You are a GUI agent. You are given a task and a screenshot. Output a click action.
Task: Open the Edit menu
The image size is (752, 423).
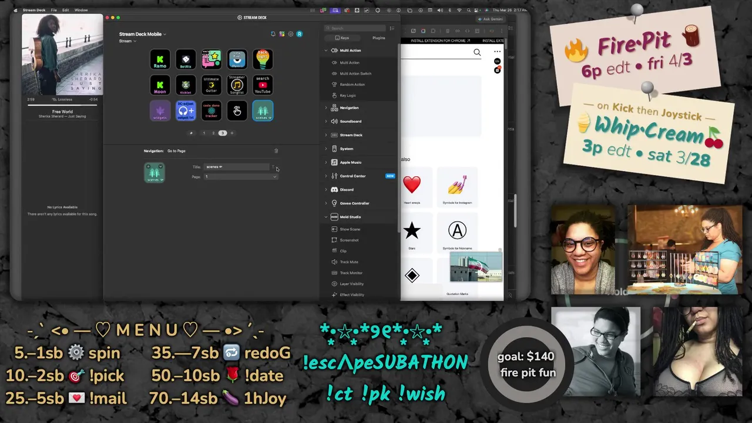pos(65,10)
